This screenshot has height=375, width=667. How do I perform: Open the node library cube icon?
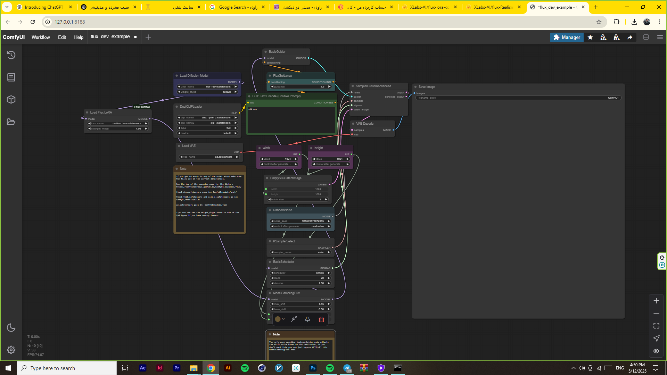(11, 100)
